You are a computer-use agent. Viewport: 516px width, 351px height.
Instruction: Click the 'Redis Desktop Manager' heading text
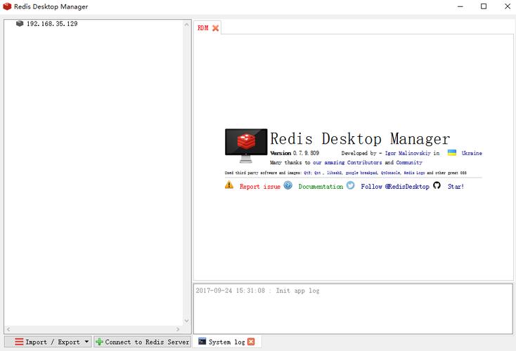click(360, 139)
